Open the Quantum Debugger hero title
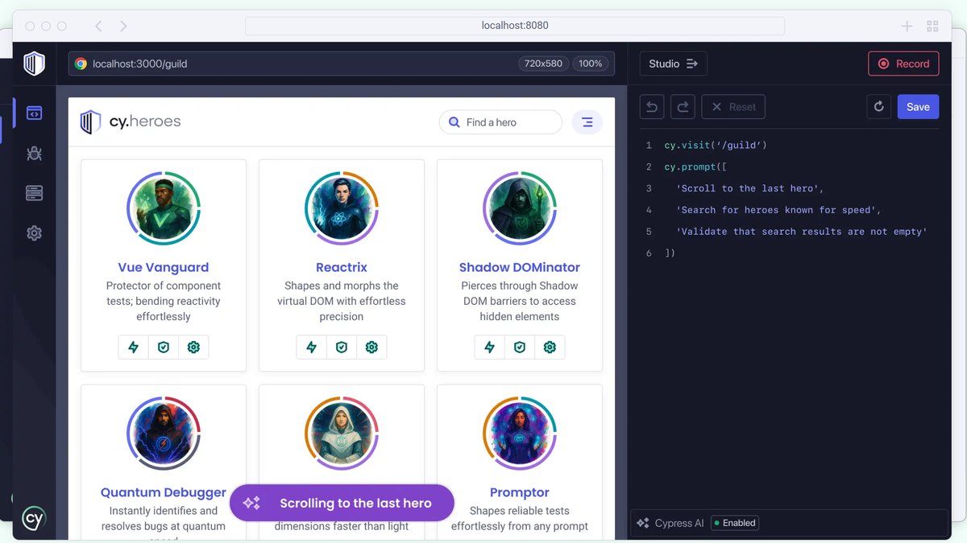The image size is (967, 543). pos(164,492)
